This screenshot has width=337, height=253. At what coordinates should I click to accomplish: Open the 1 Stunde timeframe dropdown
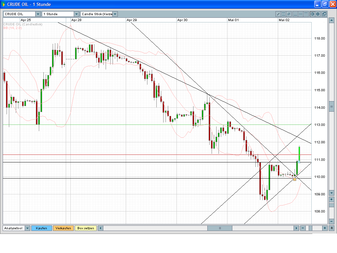pyautogui.click(x=76, y=14)
